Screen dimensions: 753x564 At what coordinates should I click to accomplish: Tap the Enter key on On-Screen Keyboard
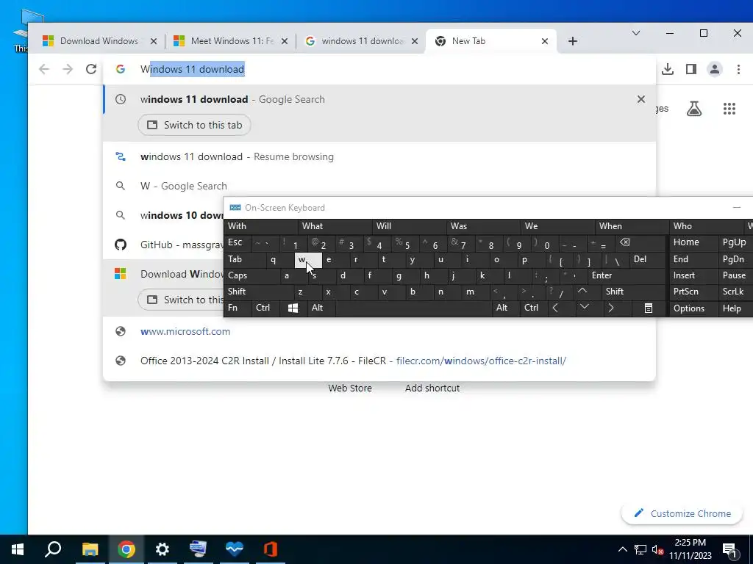pyautogui.click(x=627, y=276)
